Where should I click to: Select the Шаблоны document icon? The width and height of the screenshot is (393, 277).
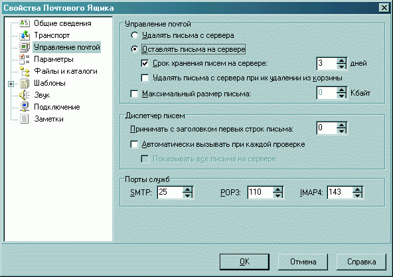coord(25,83)
